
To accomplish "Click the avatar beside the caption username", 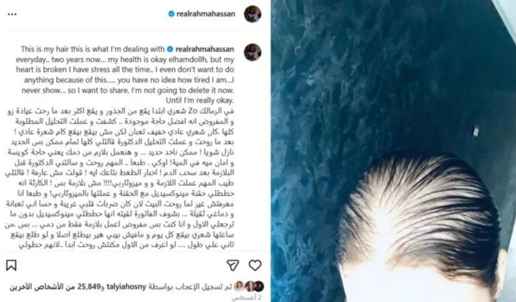I will (252, 52).
